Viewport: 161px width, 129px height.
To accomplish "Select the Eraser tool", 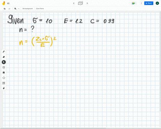I will click(4, 57).
